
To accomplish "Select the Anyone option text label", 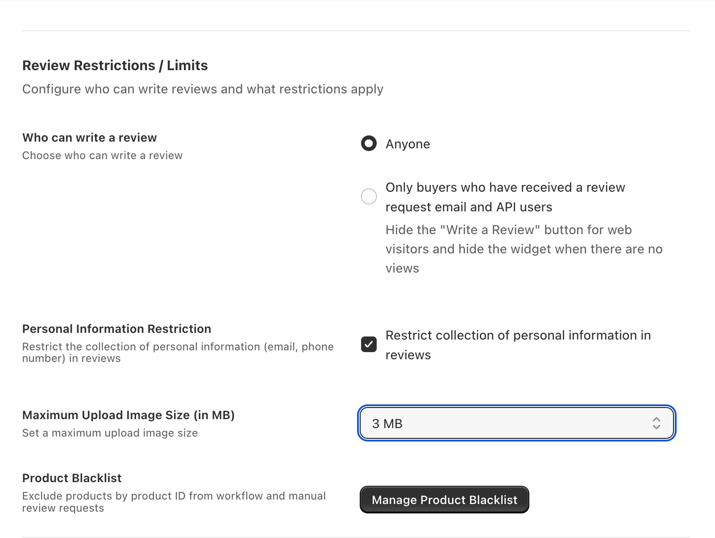I will 407,143.
